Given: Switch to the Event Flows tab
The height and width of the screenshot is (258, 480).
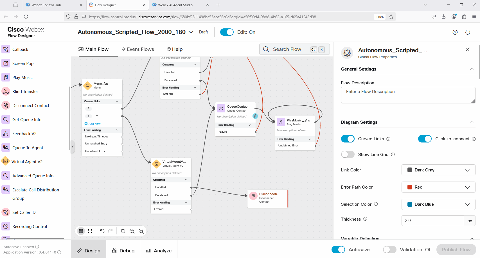Looking at the screenshot, I should point(138,49).
